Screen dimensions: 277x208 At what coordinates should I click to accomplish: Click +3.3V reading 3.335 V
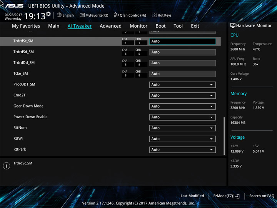click(x=236, y=166)
